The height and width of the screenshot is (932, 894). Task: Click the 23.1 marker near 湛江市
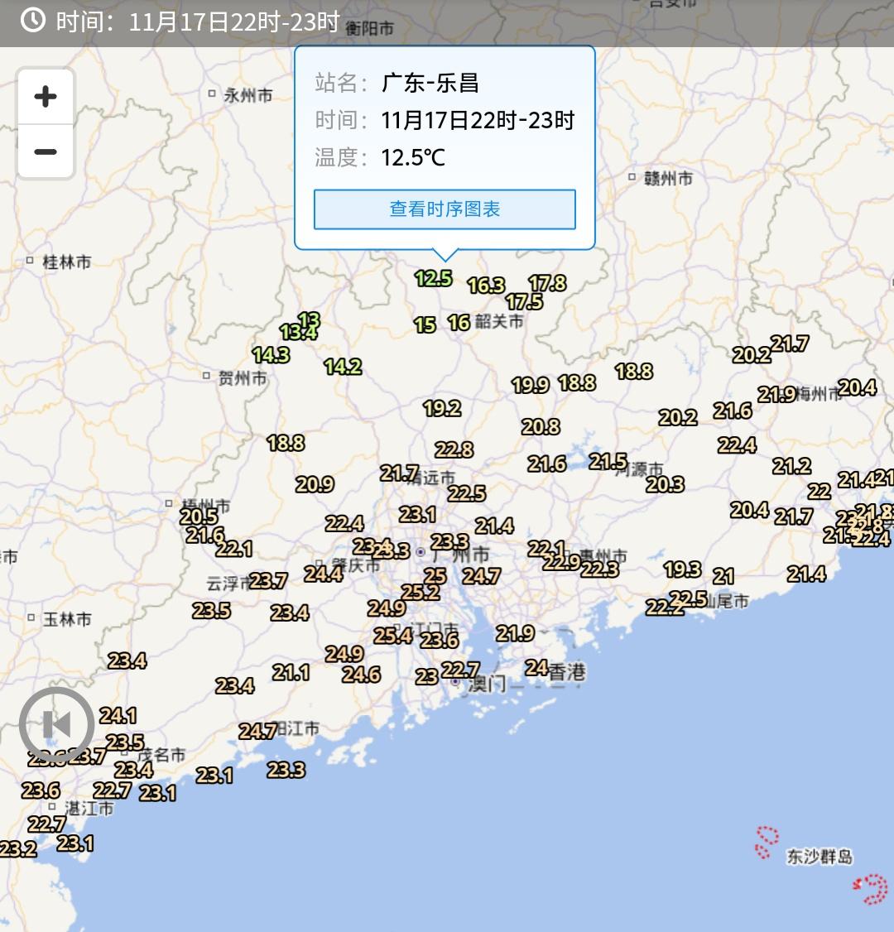pyautogui.click(x=157, y=794)
